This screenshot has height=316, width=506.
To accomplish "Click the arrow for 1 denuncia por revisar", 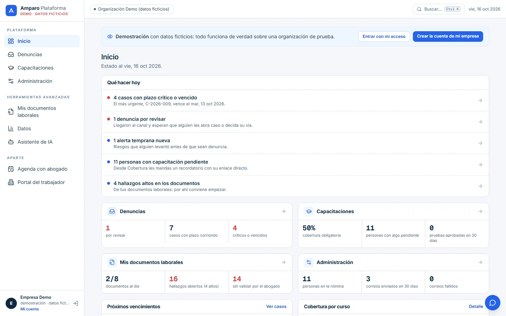I will pyautogui.click(x=480, y=122).
